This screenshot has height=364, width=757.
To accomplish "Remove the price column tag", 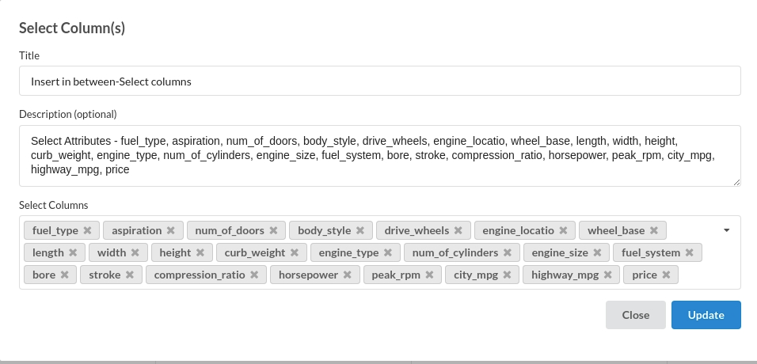I will click(666, 275).
